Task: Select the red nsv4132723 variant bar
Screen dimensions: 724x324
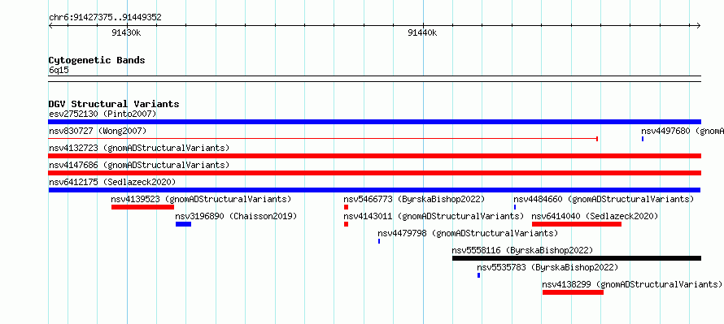Action: [374, 156]
